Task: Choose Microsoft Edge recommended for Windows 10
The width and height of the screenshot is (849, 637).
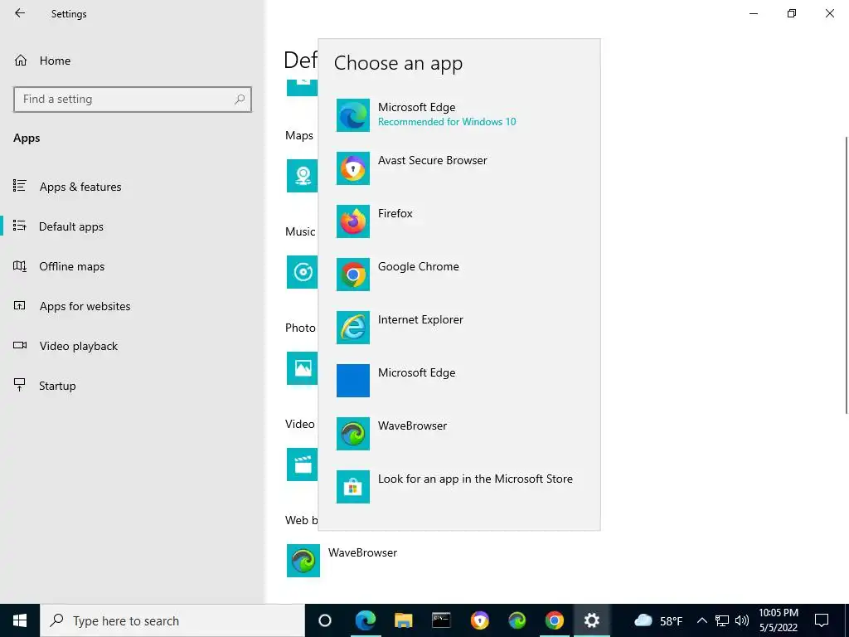Action: (459, 114)
